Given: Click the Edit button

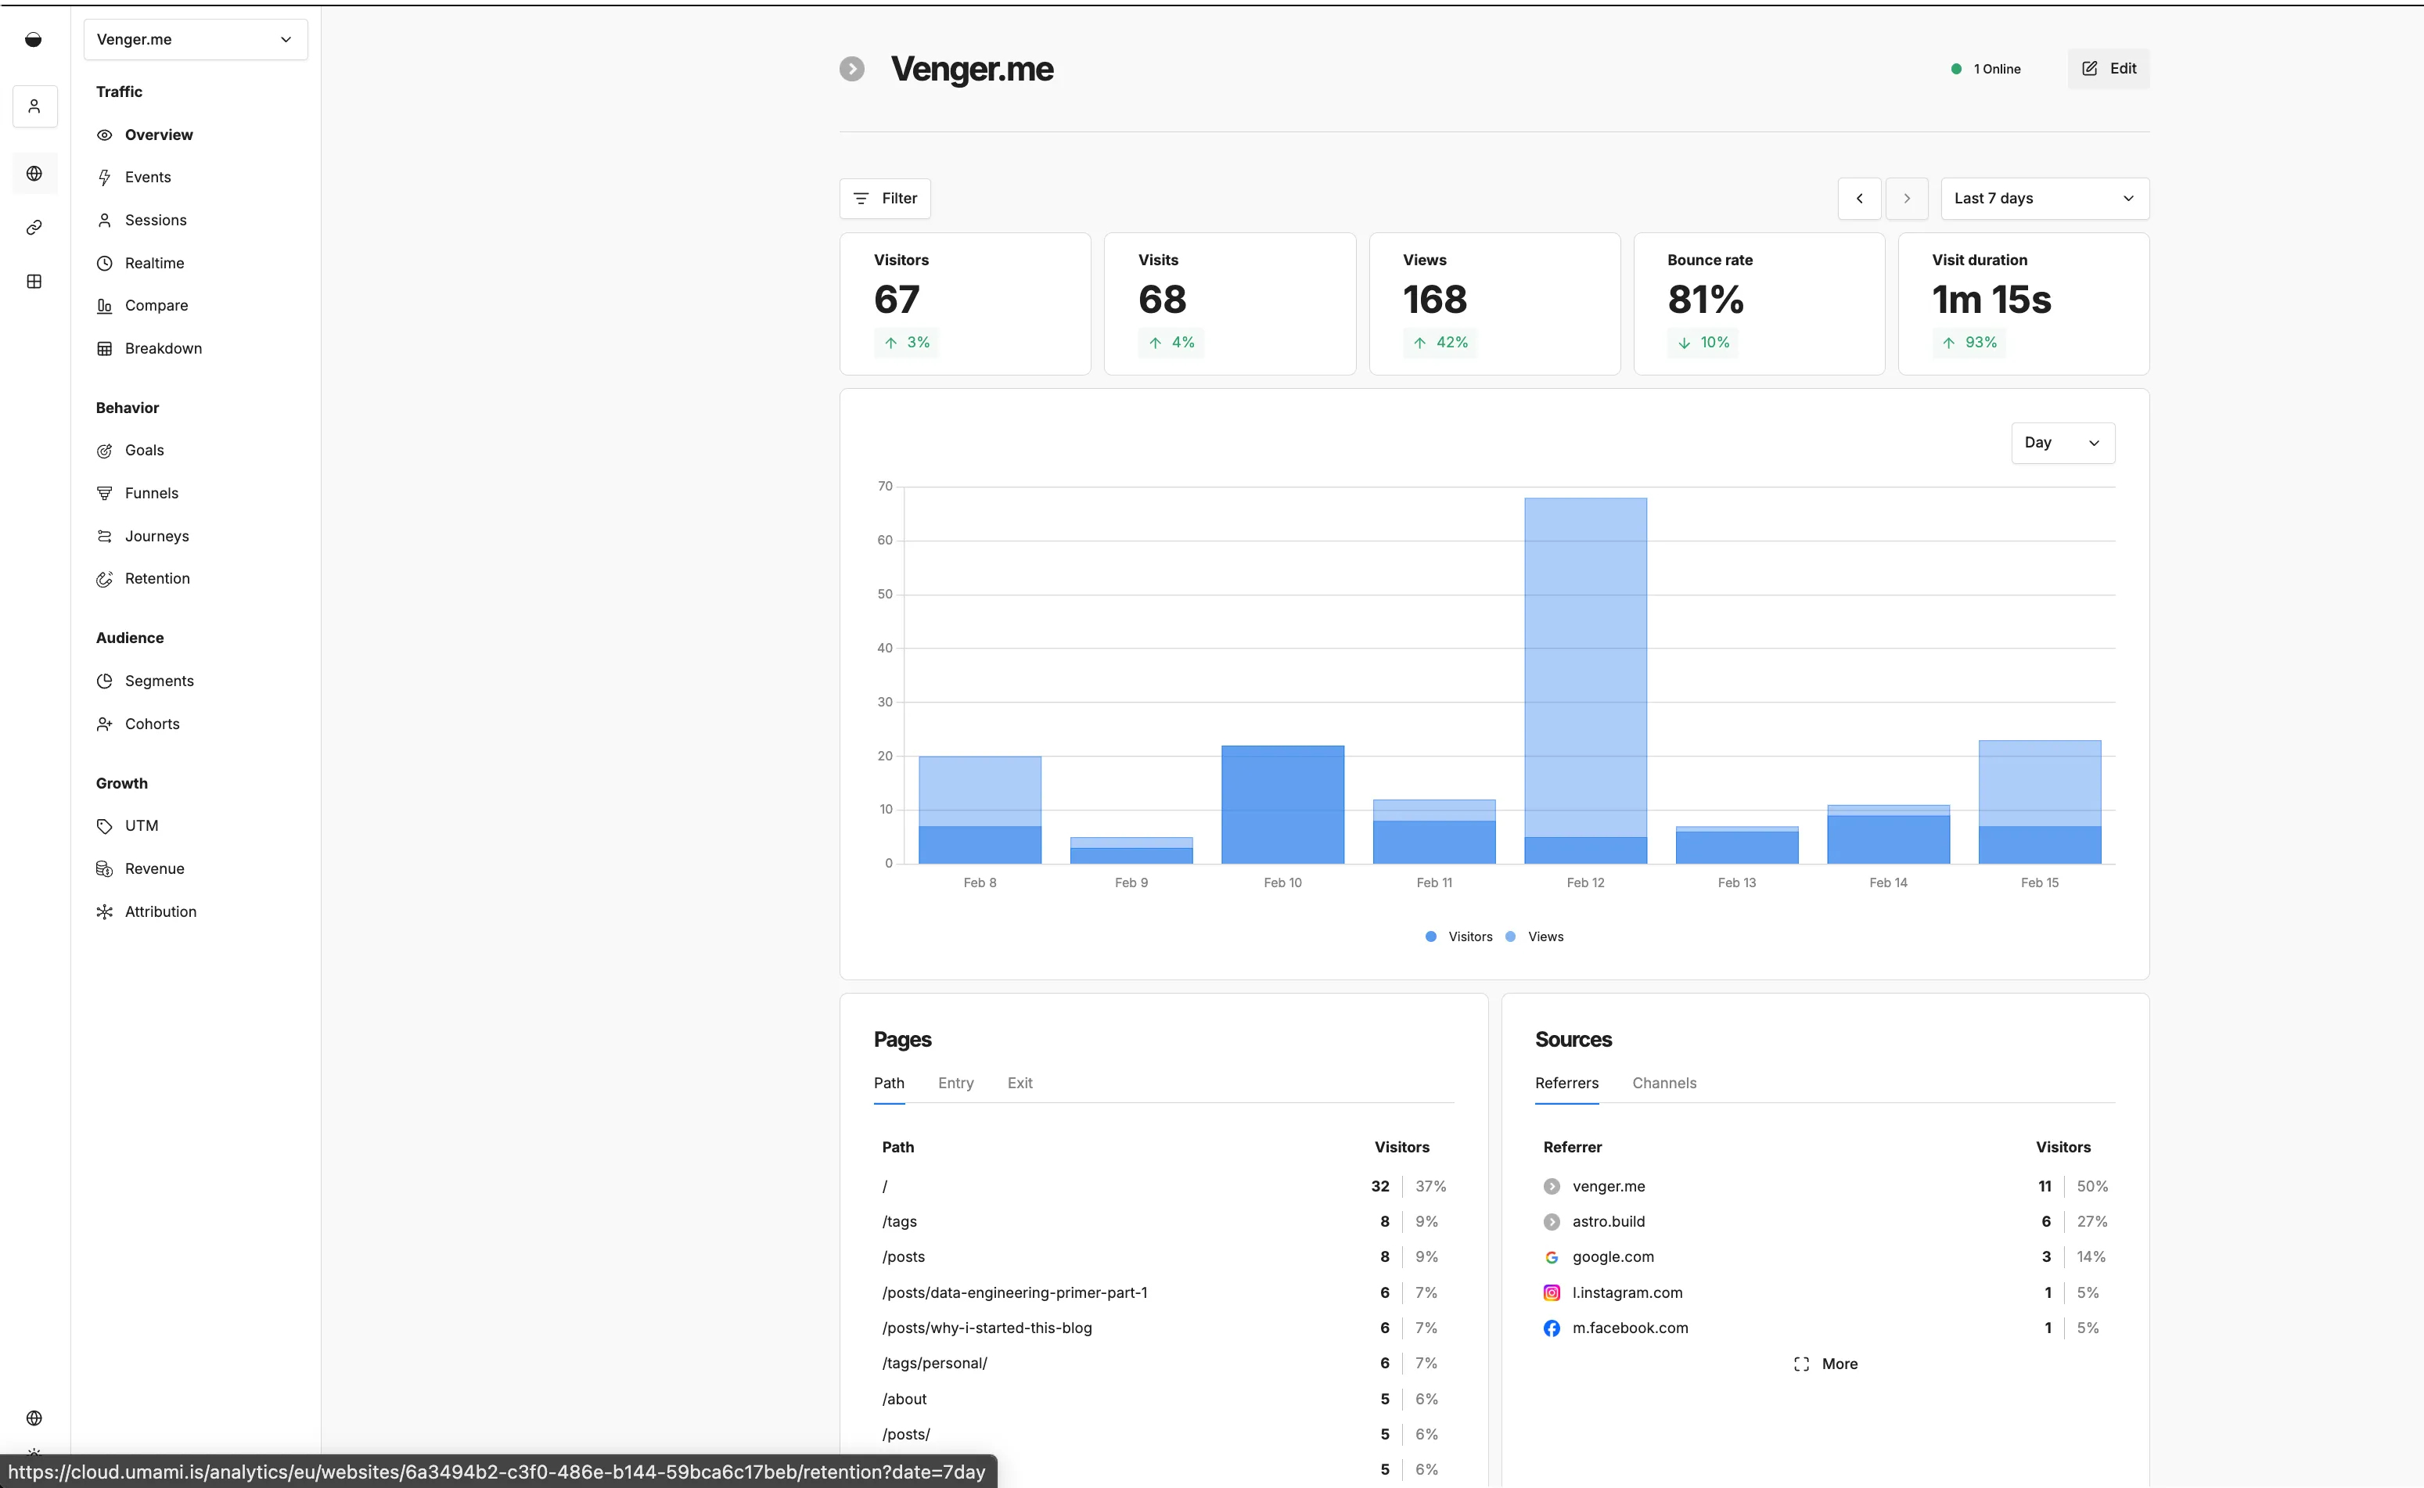Looking at the screenshot, I should pos(2108,68).
